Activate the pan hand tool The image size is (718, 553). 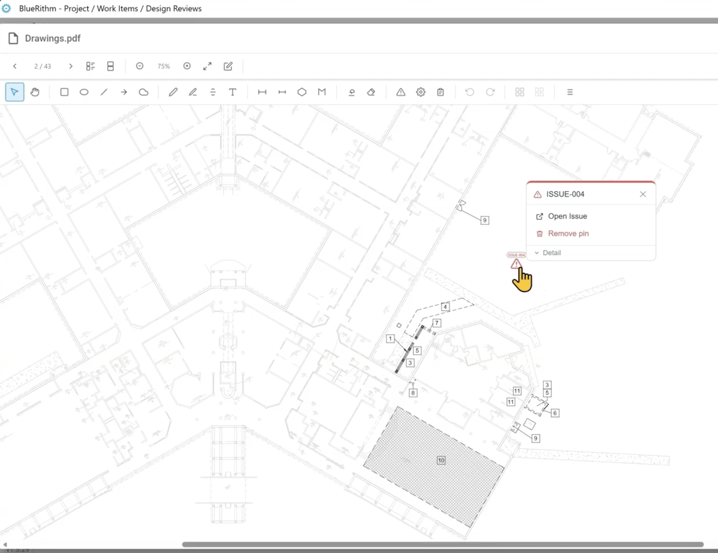(x=35, y=92)
